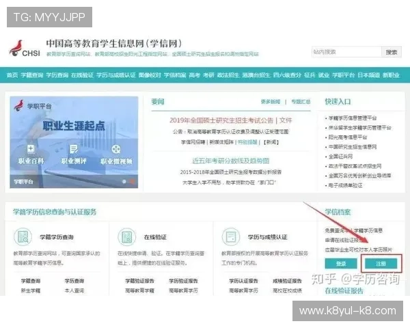Open 学历查询 in the navigation bar
Viewport: 410px width, 328px height.
(x=57, y=75)
